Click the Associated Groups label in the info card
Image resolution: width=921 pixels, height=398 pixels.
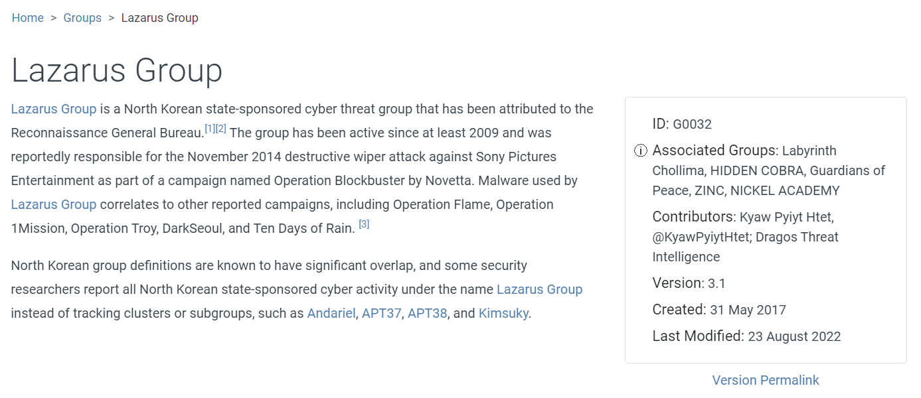(x=714, y=151)
